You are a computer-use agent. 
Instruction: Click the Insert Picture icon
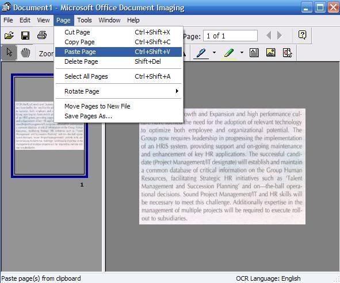(270, 53)
